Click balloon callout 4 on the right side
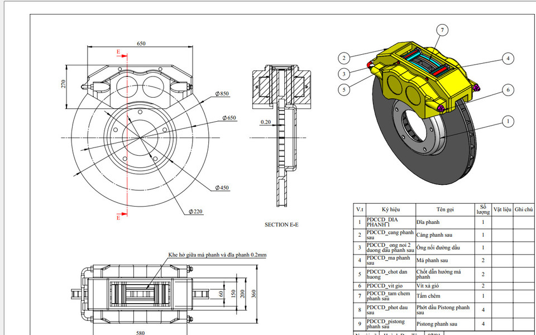This screenshot has height=335, width=536. 509,58
